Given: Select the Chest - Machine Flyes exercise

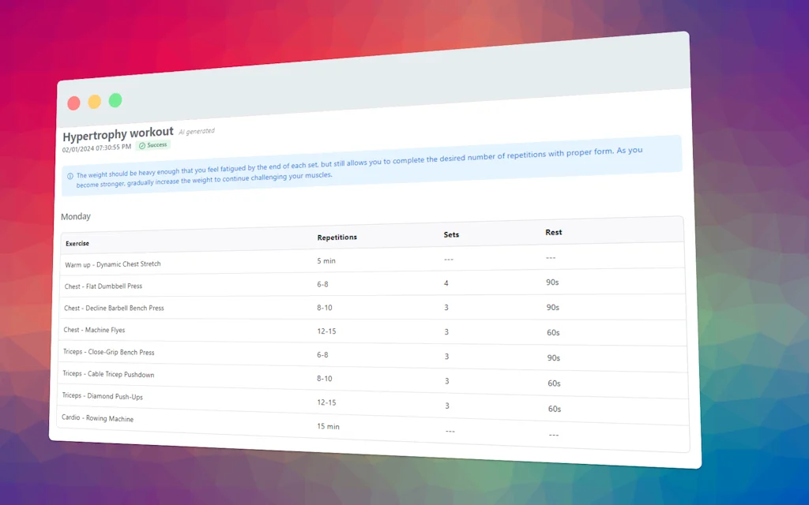Looking at the screenshot, I should click(x=94, y=330).
